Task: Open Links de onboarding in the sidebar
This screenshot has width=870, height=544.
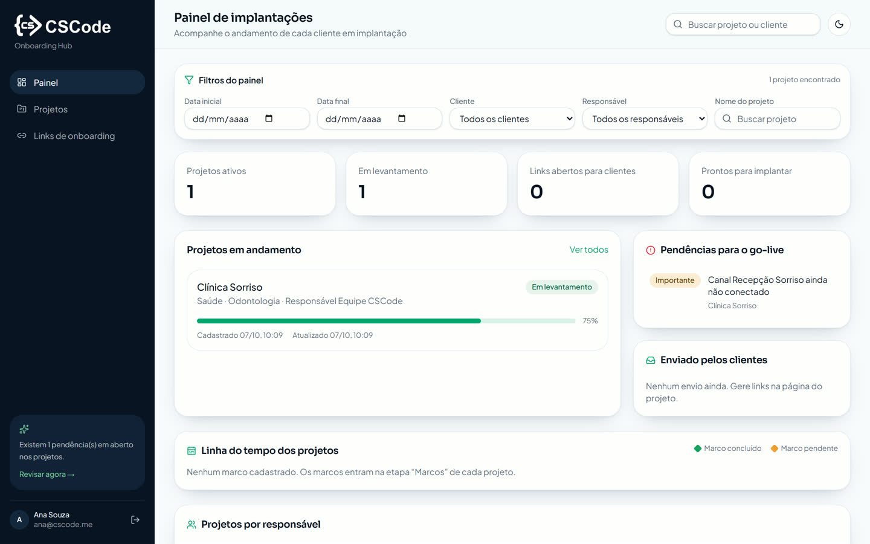Action: tap(77, 135)
